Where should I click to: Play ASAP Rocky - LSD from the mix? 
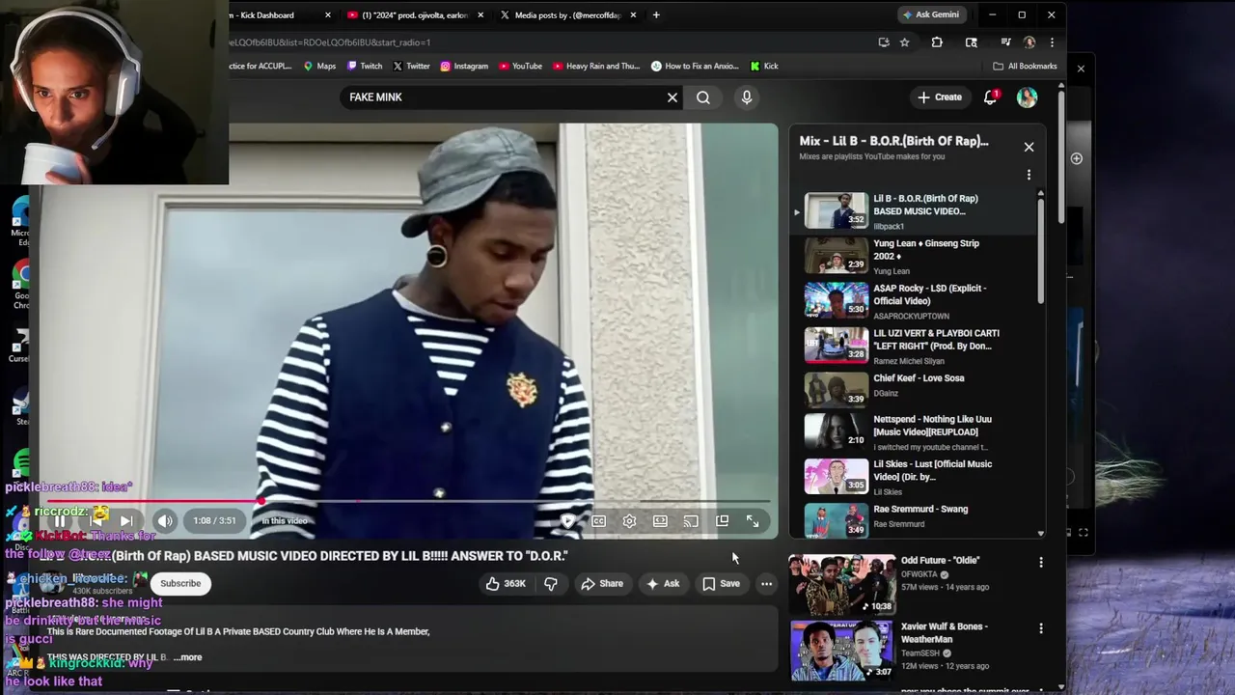(x=914, y=301)
